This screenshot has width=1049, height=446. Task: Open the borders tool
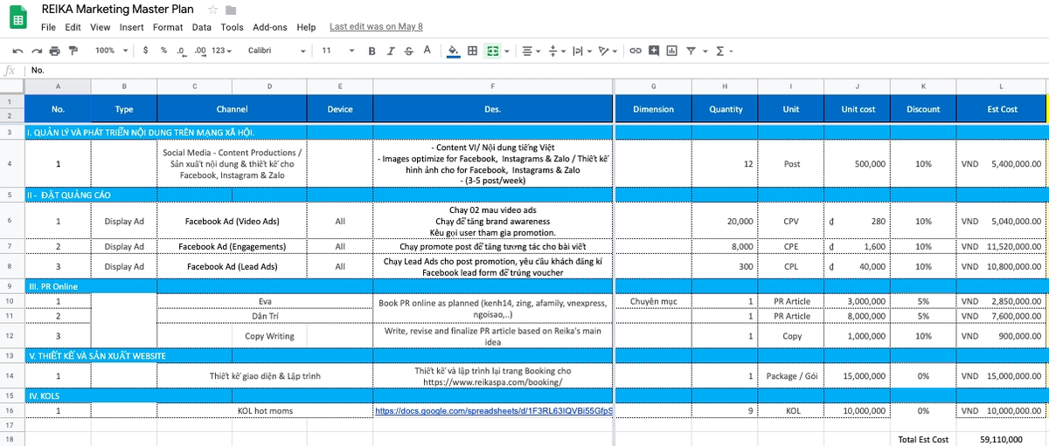(473, 51)
